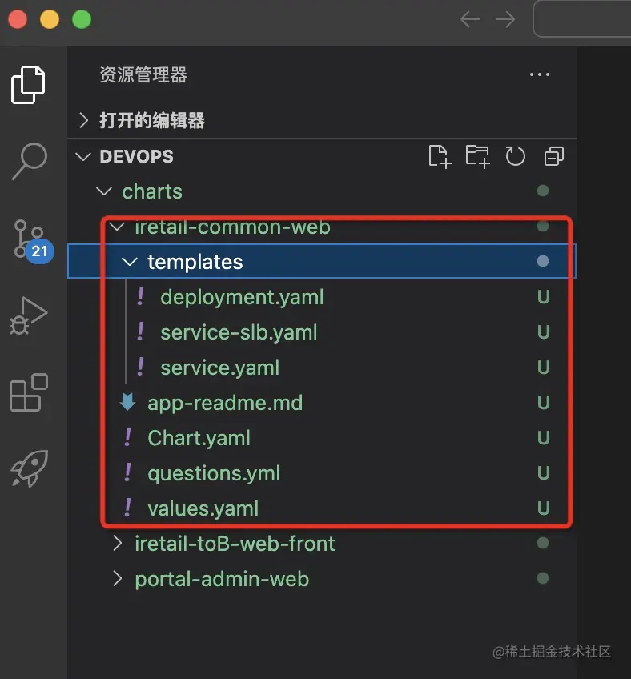Collapse all folders in Explorer
Image resolution: width=631 pixels, height=679 pixels.
point(554,156)
